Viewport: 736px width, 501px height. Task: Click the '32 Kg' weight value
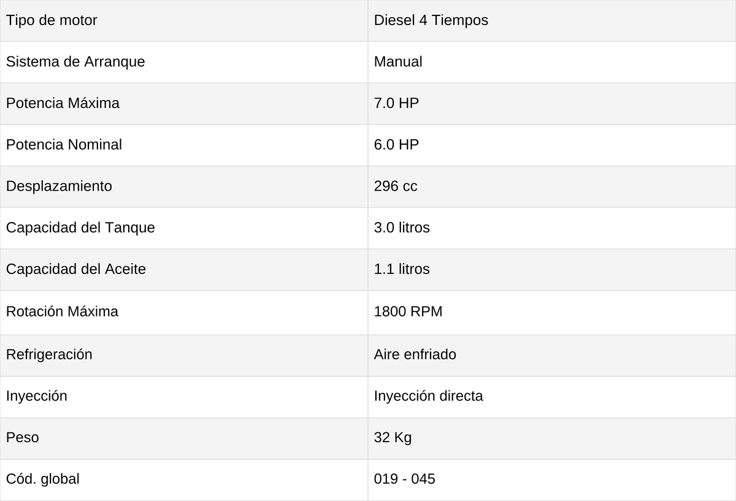point(393,438)
